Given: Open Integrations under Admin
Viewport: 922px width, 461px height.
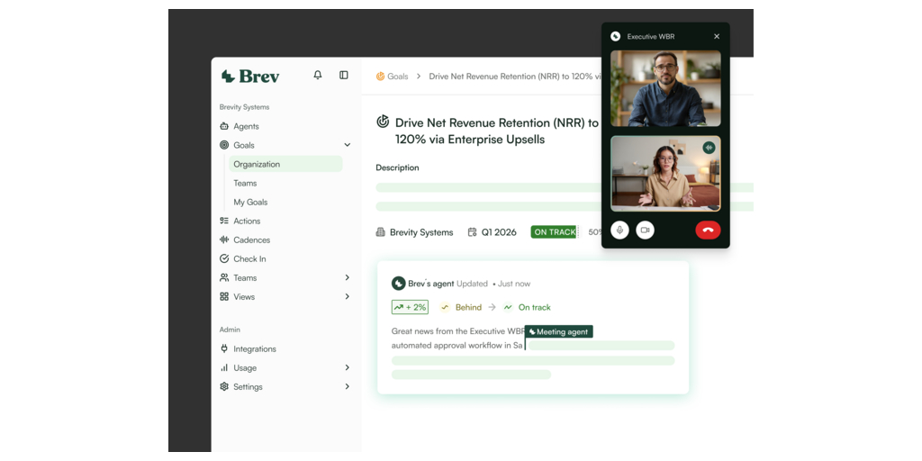Looking at the screenshot, I should [254, 349].
